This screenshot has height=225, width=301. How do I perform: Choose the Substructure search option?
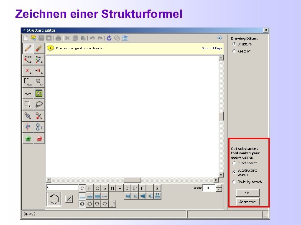click(234, 172)
